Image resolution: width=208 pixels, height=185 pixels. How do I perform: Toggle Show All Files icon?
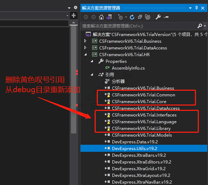pyautogui.click(x=148, y=17)
